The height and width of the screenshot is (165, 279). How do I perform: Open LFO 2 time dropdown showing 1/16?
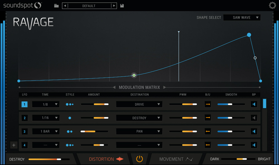pyautogui.click(x=46, y=118)
